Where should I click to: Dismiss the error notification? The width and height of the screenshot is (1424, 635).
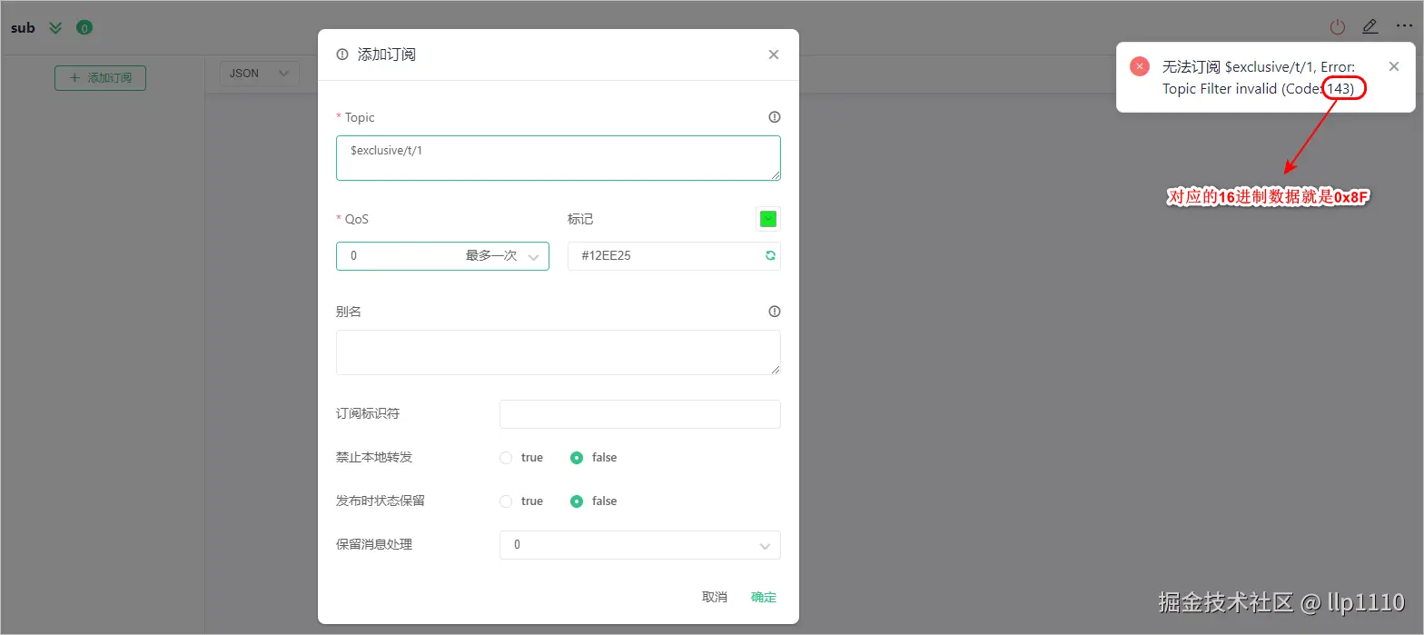click(x=1394, y=66)
